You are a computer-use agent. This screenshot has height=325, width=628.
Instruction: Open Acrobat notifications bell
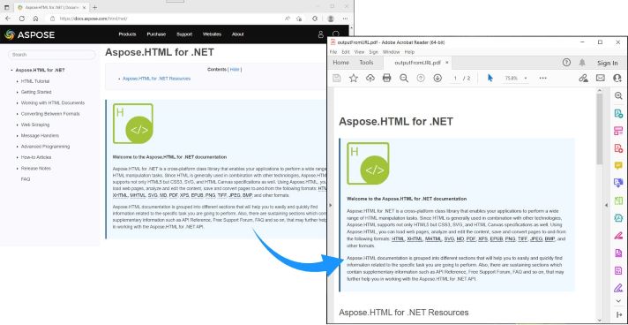coord(582,63)
